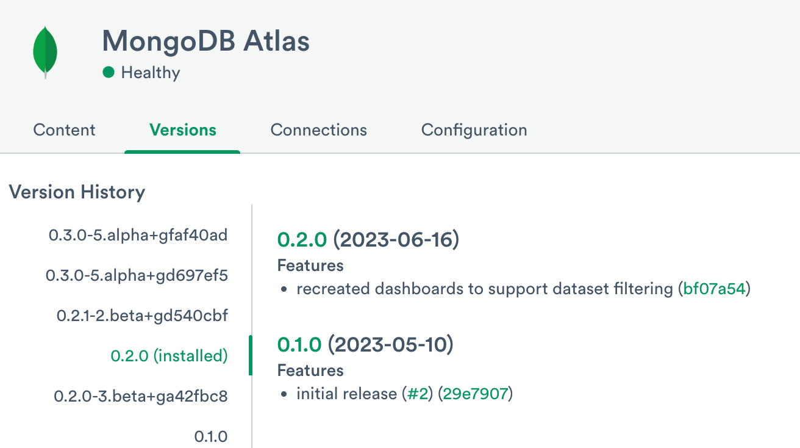
Task: Open commit link 29e7907
Action: click(476, 394)
